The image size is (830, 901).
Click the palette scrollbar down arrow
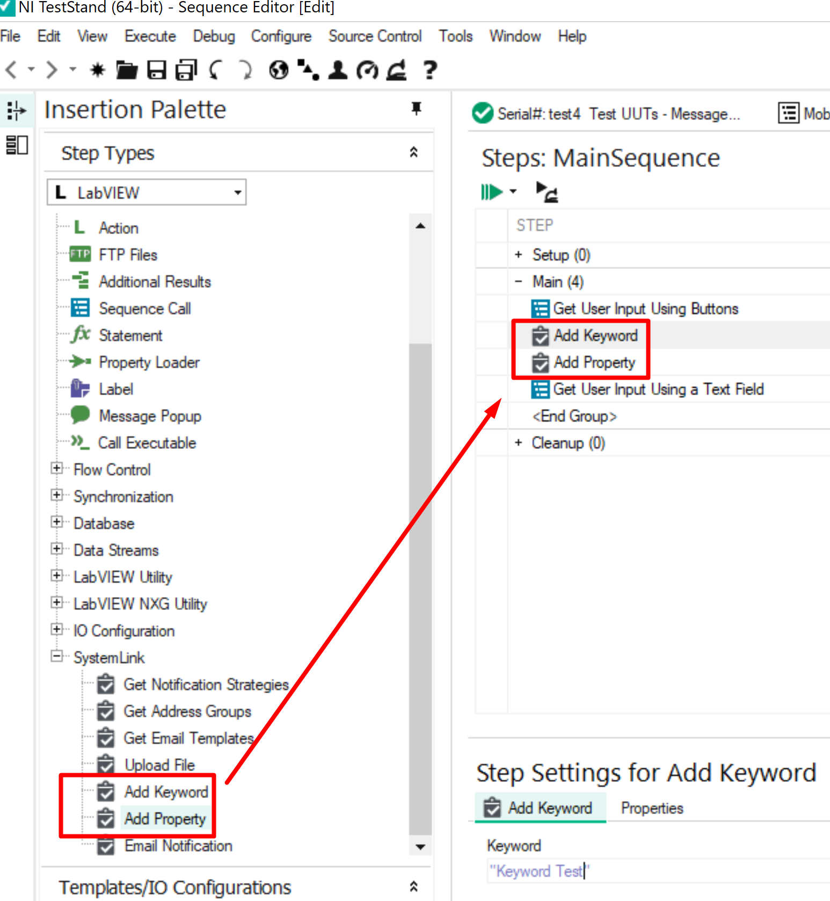click(x=420, y=847)
